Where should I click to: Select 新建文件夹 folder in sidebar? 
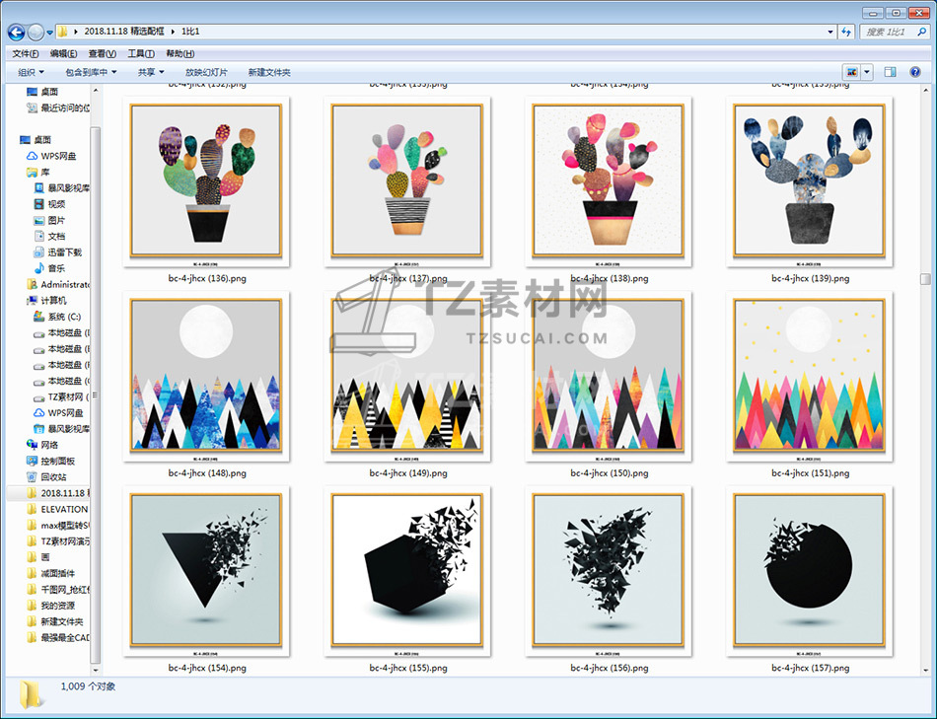pyautogui.click(x=55, y=621)
